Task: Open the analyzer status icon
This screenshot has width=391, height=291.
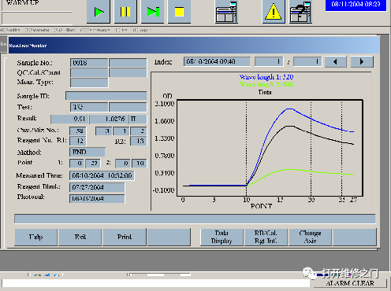Action: pos(226,12)
